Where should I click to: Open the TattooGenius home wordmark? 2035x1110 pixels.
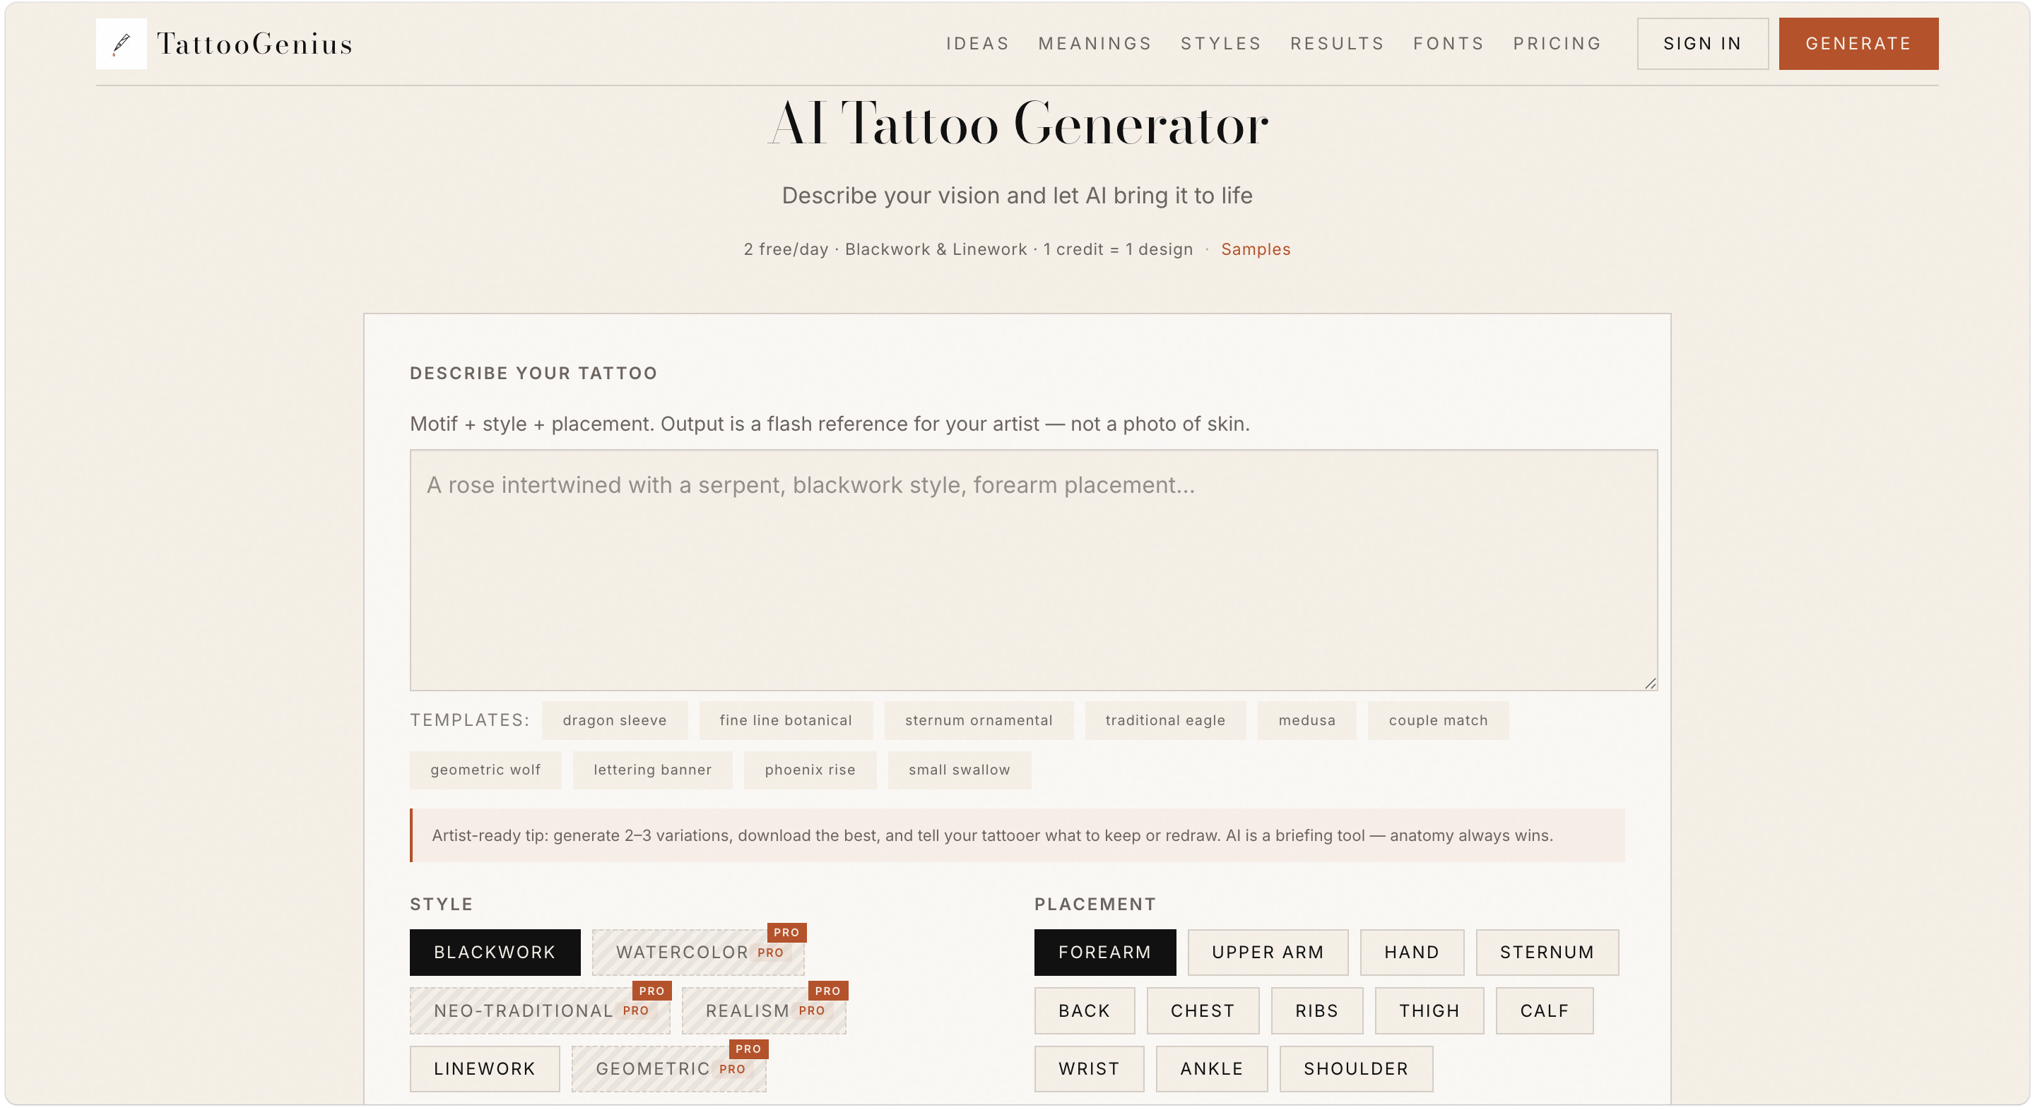point(254,44)
